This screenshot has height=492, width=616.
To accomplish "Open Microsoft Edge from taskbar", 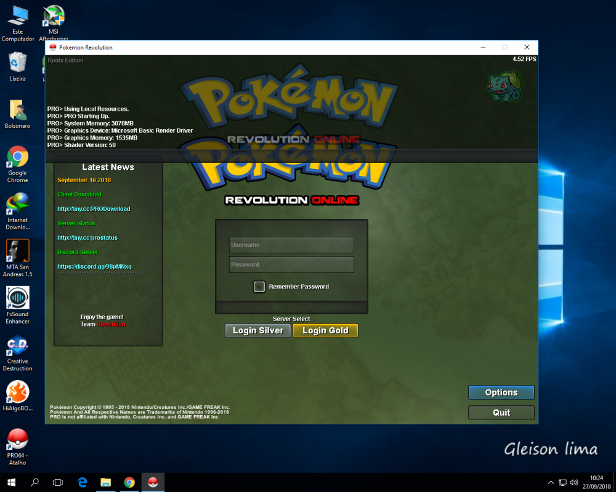I will pyautogui.click(x=82, y=482).
